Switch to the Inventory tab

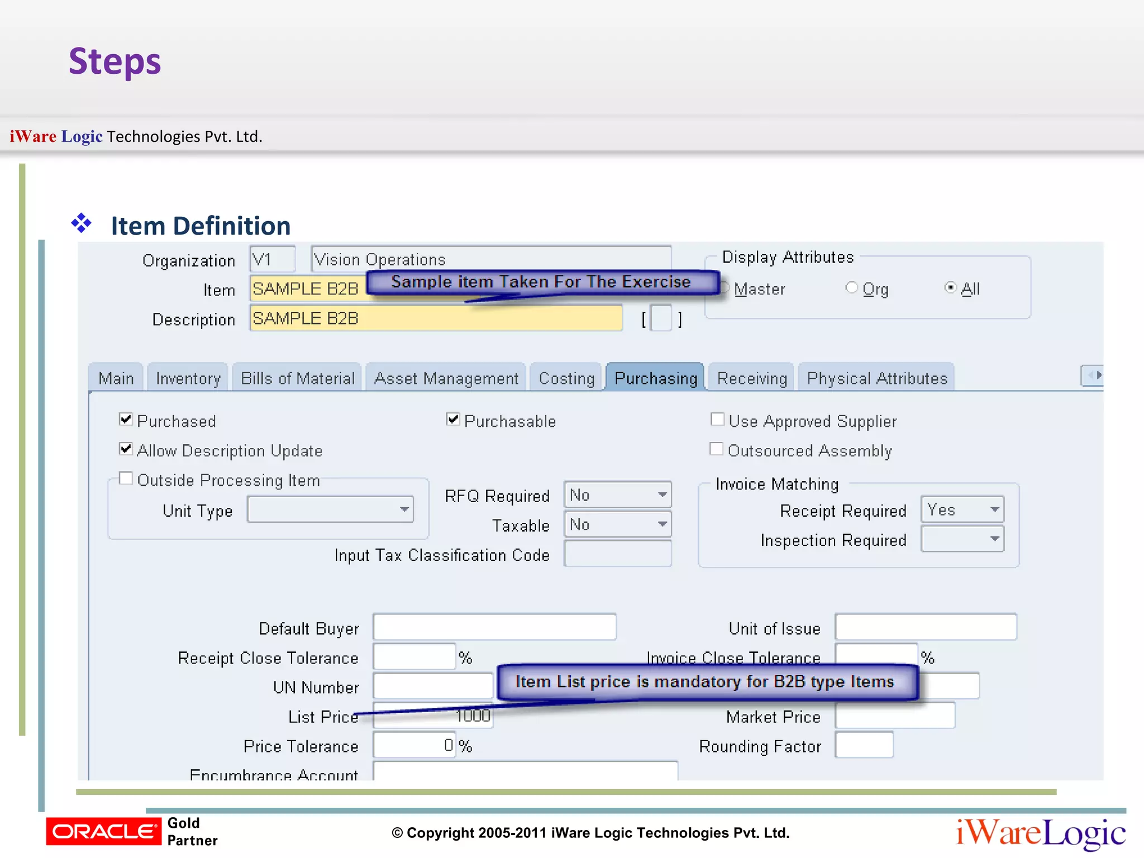(188, 378)
